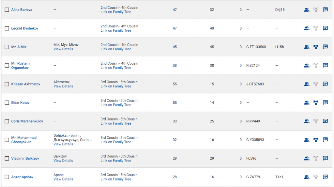
Task: View Details for Miz, Myz, Mizov surnames
Action: (63, 49)
